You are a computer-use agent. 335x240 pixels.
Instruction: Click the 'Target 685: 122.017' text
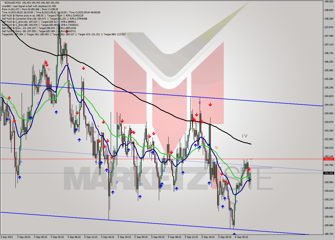click(115, 34)
